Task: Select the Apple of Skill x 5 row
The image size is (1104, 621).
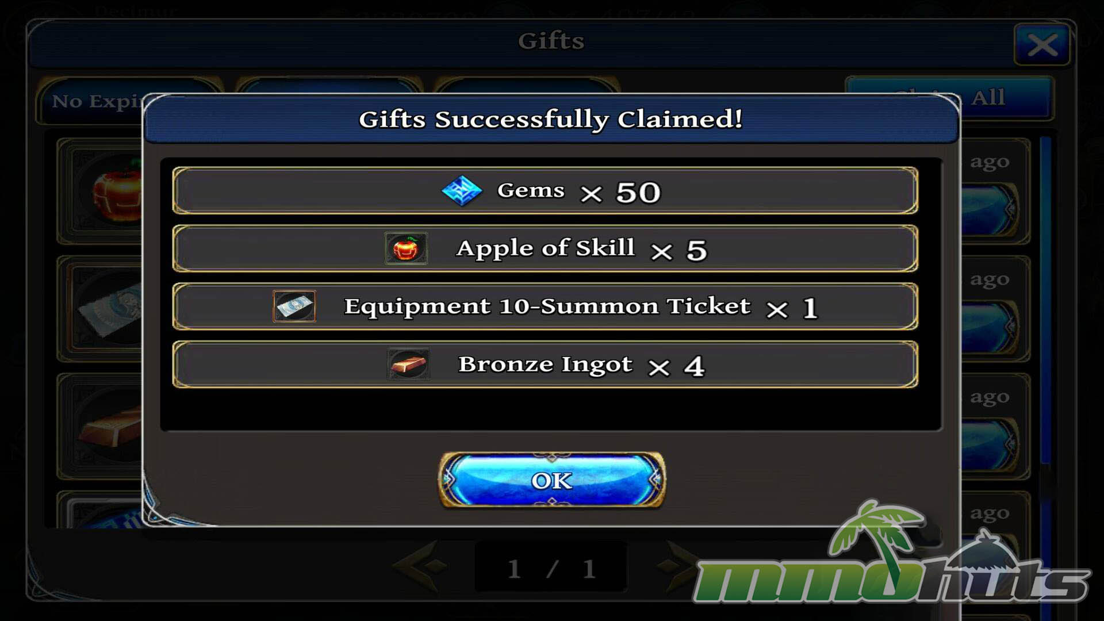Action: [x=545, y=248]
